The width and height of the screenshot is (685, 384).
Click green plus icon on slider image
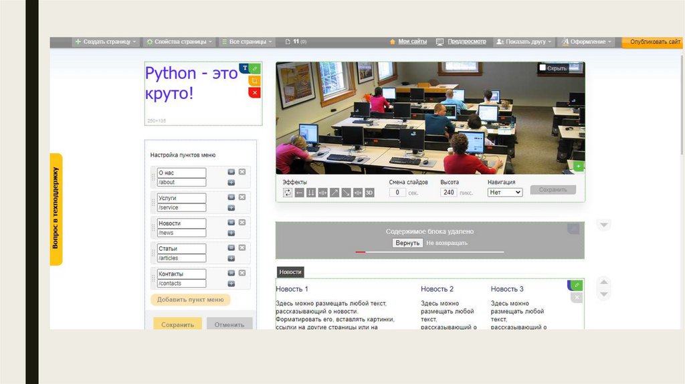coord(579,166)
